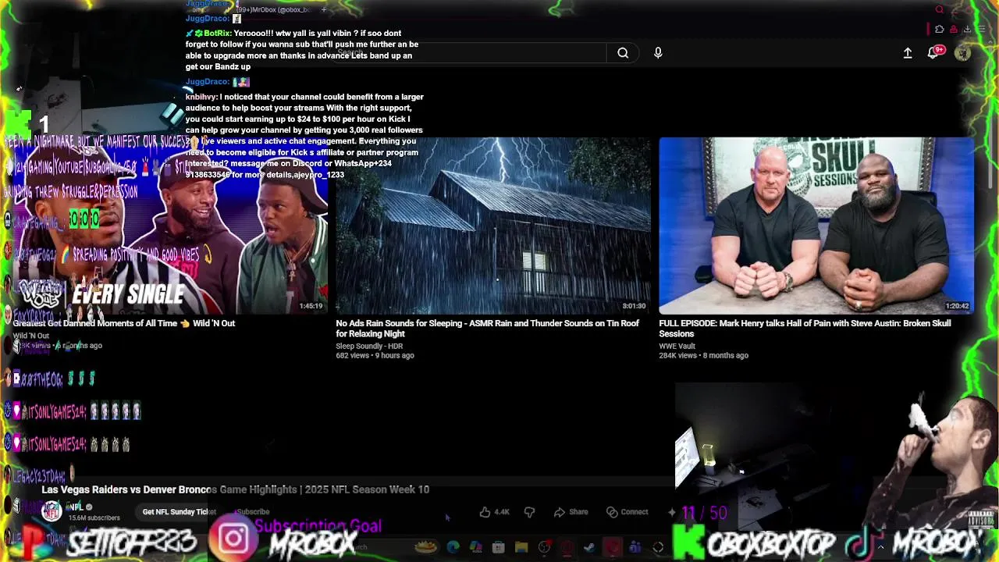Click the red browser search icon at top

(x=940, y=9)
